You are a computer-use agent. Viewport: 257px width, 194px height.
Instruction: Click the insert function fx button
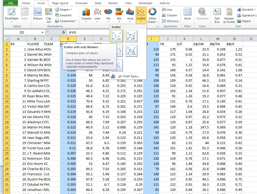(64, 32)
